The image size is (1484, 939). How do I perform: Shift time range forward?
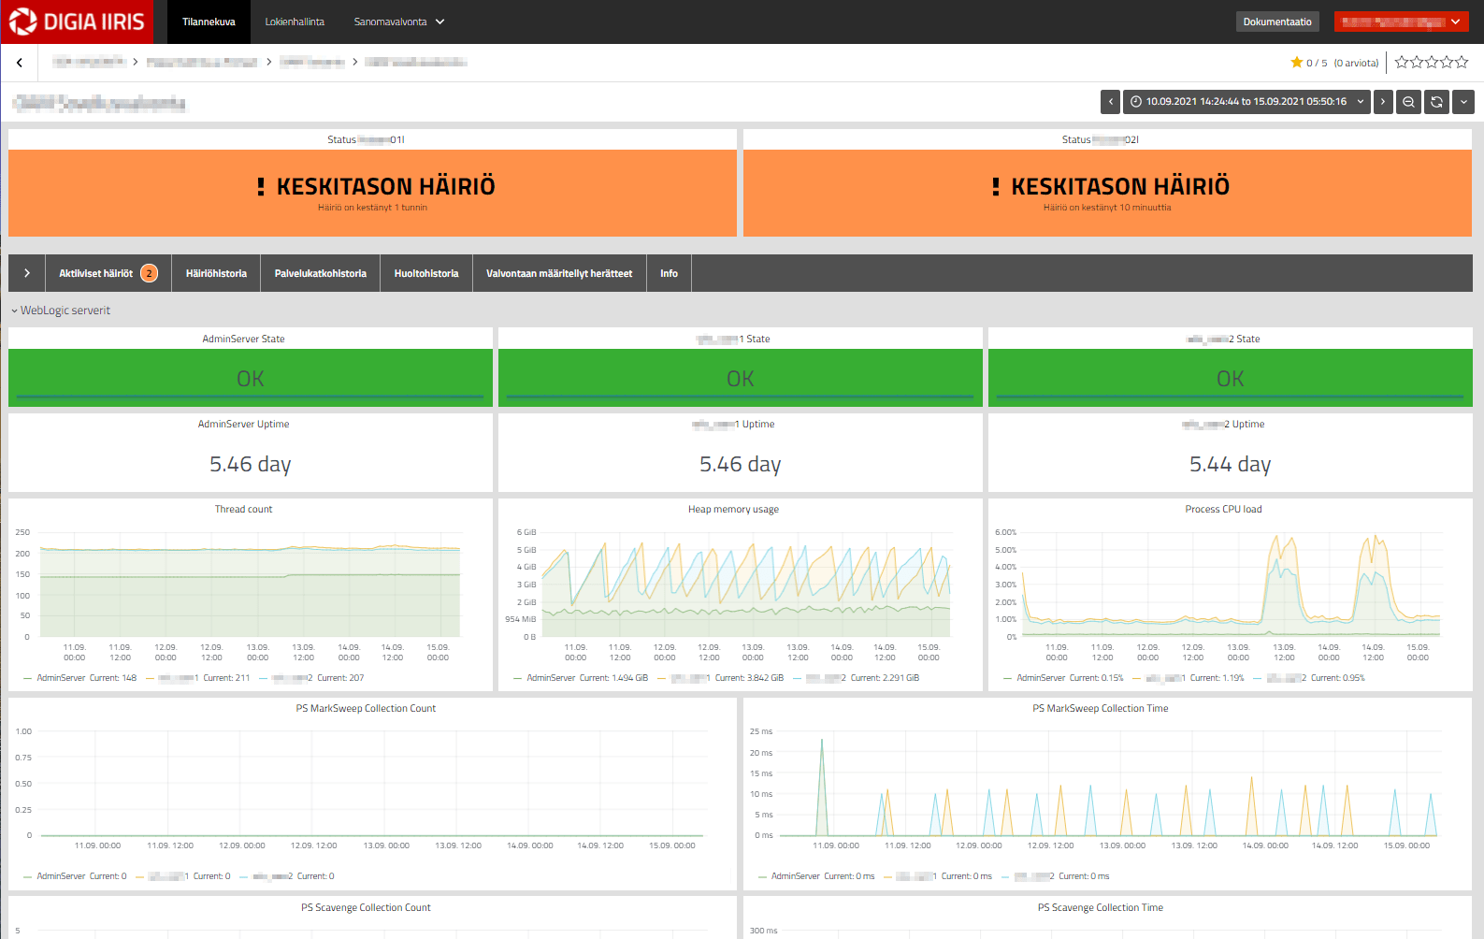tap(1383, 102)
